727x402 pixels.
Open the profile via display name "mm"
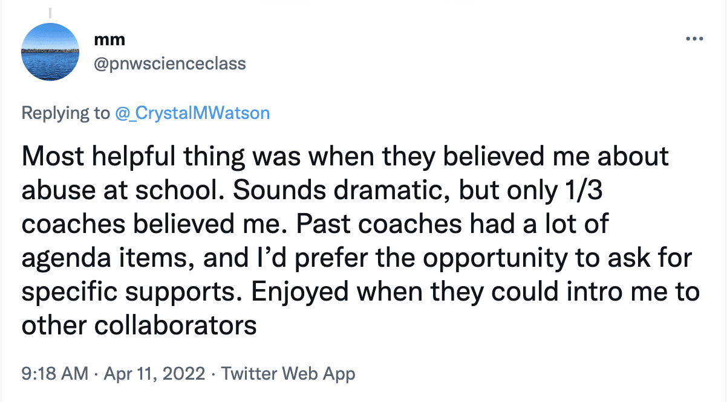pos(110,40)
